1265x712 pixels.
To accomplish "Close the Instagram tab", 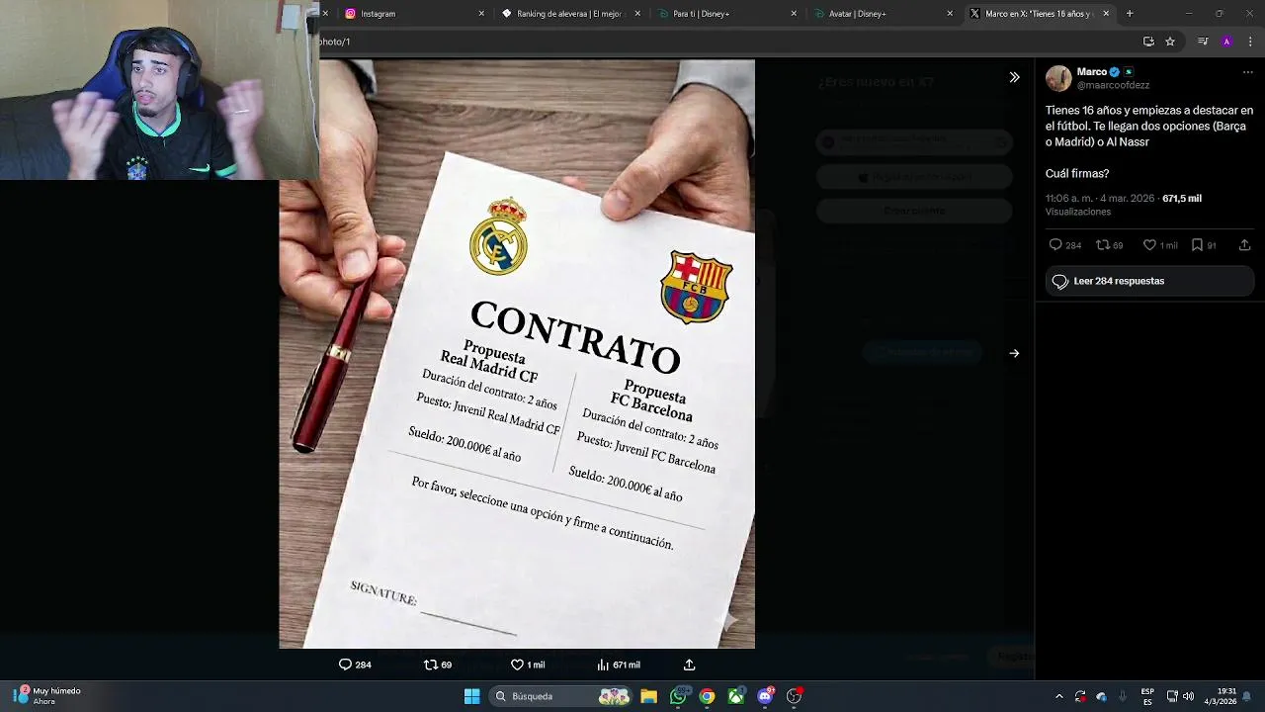I will 481,14.
